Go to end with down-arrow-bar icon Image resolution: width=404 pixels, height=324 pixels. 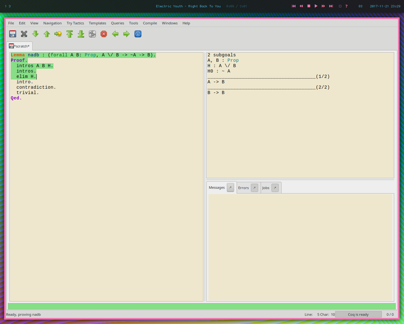81,34
